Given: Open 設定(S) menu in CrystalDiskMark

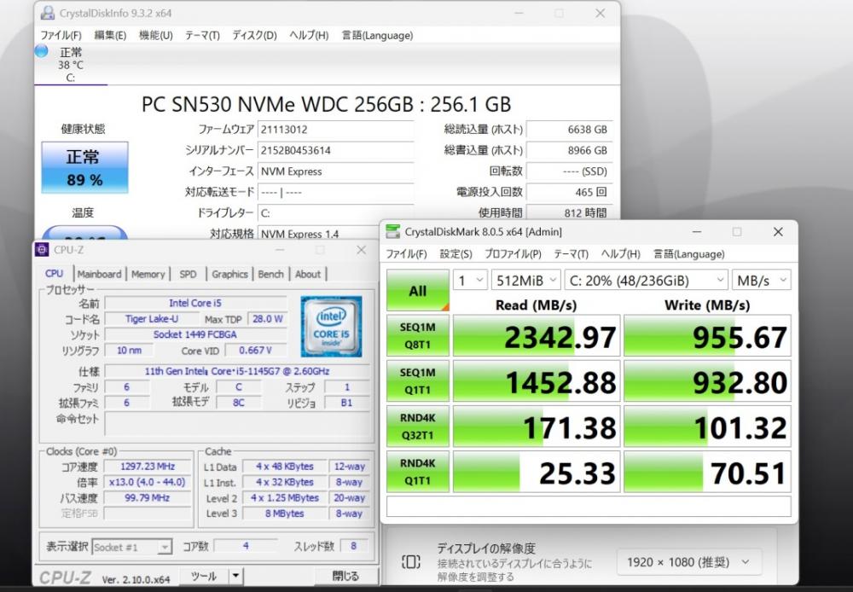Looking at the screenshot, I should coord(456,254).
